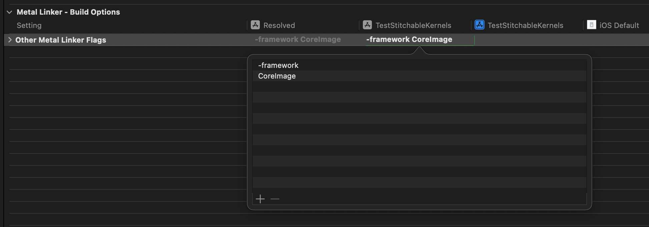Click the iOS Default column icon
This screenshot has height=227, width=649.
(x=591, y=25)
